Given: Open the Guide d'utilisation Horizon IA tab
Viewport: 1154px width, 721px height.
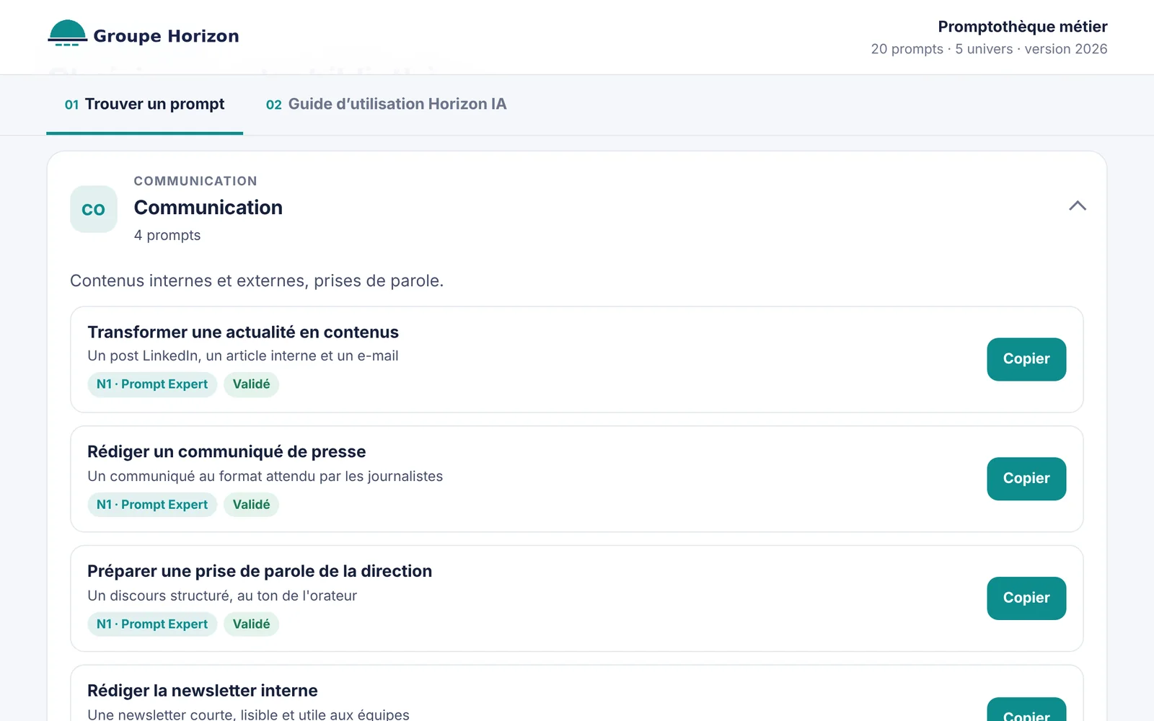Looking at the screenshot, I should click(386, 105).
